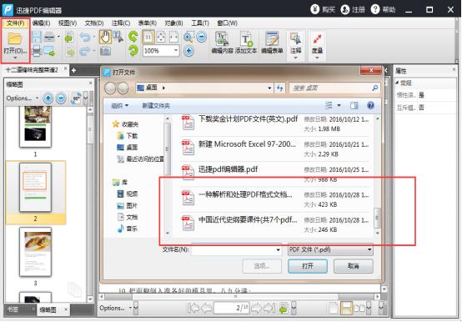The height and width of the screenshot is (322, 462).
Task: Open the Measure (度量) toolbar dropdown
Action: pos(317,58)
